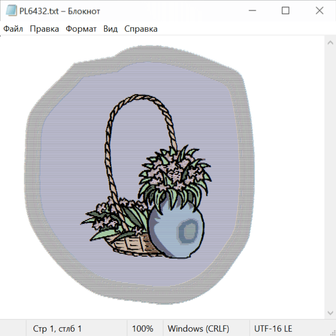Image resolution: width=336 pixels, height=336 pixels.
Task: Click the scrollbar down arrow
Action: pos(330,312)
